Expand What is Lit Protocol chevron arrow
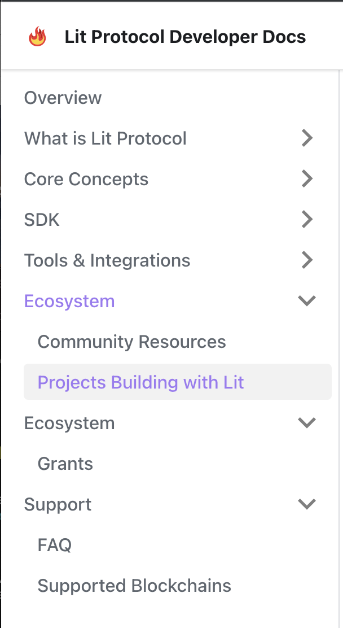Image resolution: width=343 pixels, height=628 pixels. (x=307, y=138)
